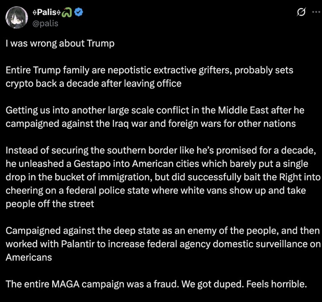
Task: Open the three-dot more options menu
Action: point(316,12)
